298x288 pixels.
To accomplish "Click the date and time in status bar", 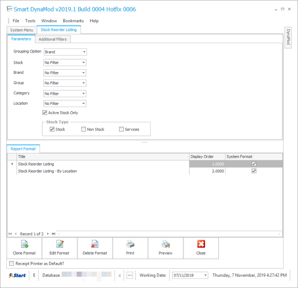I will tap(249, 275).
